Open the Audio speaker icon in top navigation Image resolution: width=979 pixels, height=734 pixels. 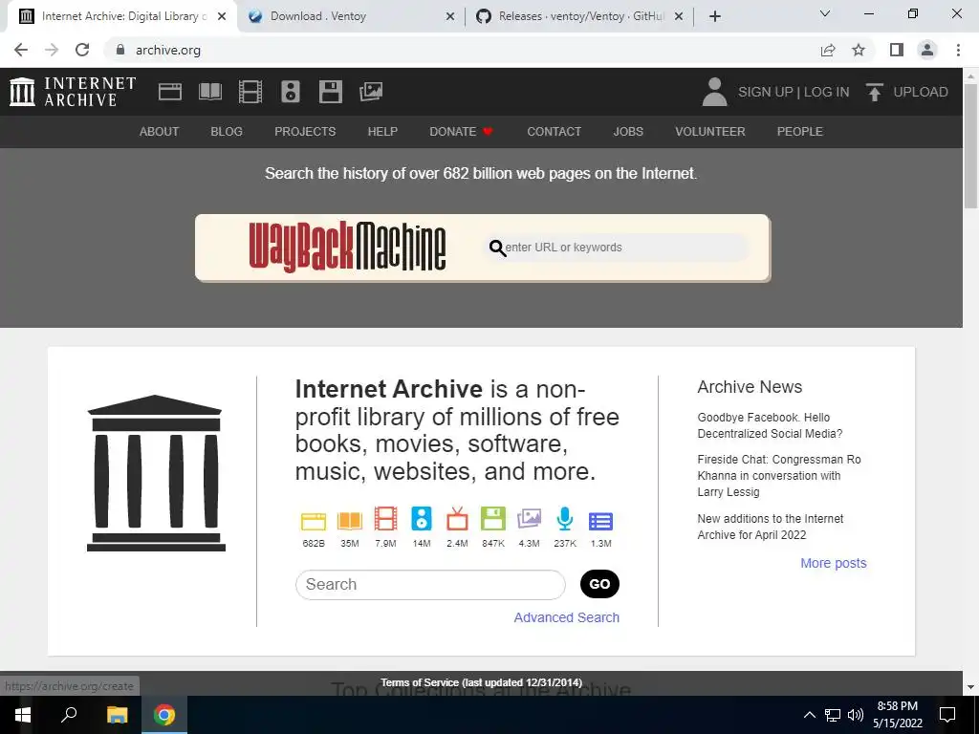coord(291,92)
